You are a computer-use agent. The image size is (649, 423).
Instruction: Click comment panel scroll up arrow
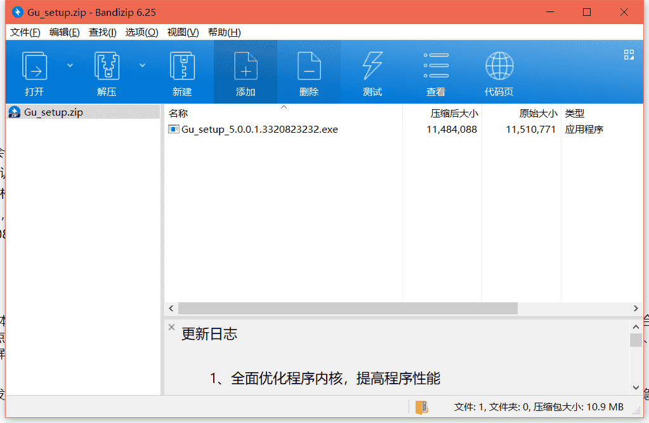[x=636, y=327]
